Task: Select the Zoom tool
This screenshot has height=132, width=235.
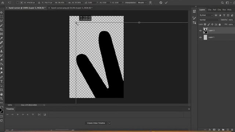Action: 1,99
